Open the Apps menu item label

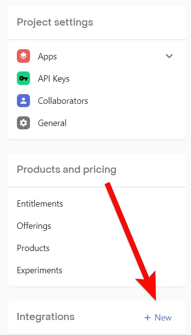(x=47, y=56)
